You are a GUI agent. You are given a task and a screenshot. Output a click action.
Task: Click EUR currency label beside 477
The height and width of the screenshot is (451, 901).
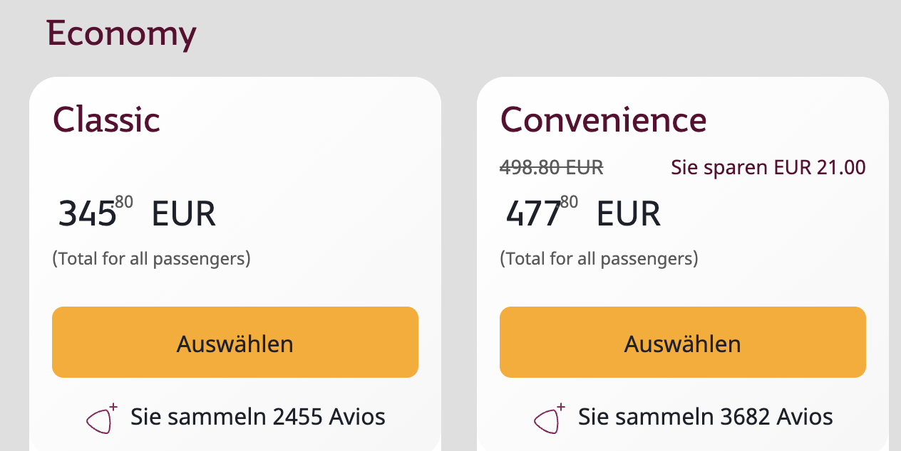pos(628,214)
